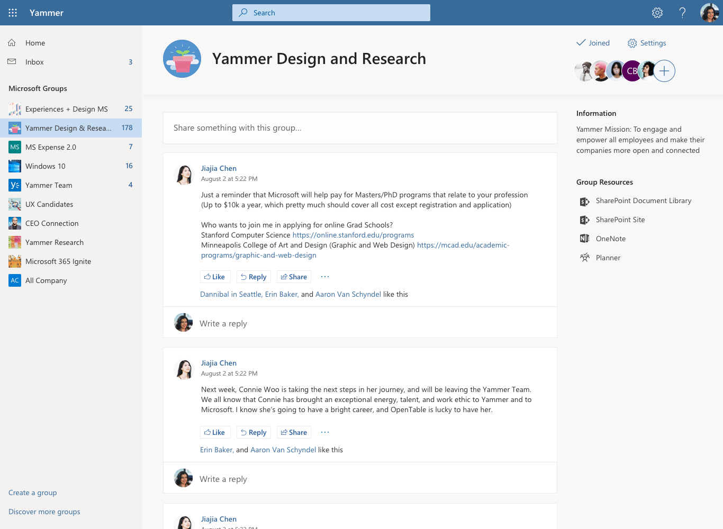Open the user profile avatar in the header
Screen dimensions: 723x529
[x=710, y=13]
